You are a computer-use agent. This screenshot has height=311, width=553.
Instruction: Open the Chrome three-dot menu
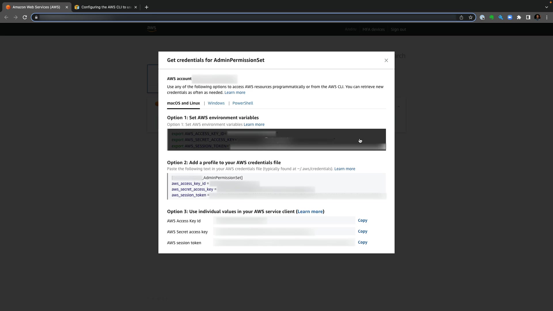pyautogui.click(x=547, y=18)
